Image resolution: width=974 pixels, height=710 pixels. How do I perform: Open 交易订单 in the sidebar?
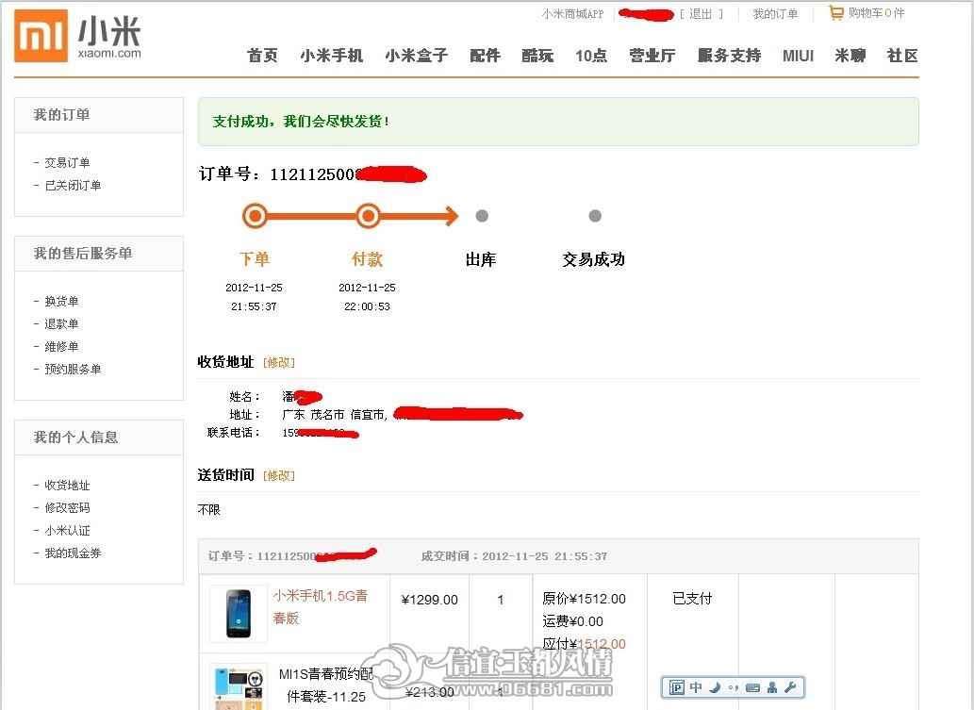(67, 163)
